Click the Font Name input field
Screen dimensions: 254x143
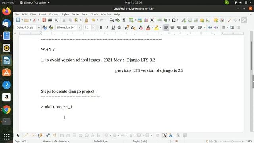click(x=67, y=27)
